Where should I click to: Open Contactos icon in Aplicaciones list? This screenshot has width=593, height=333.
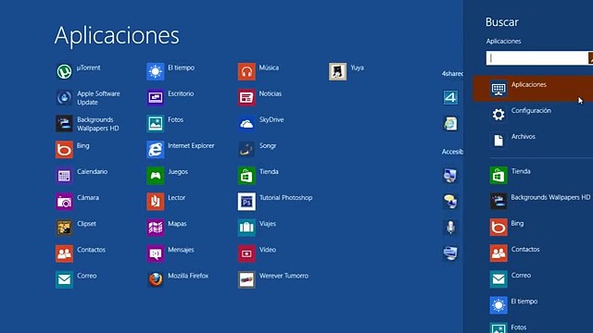tap(64, 253)
